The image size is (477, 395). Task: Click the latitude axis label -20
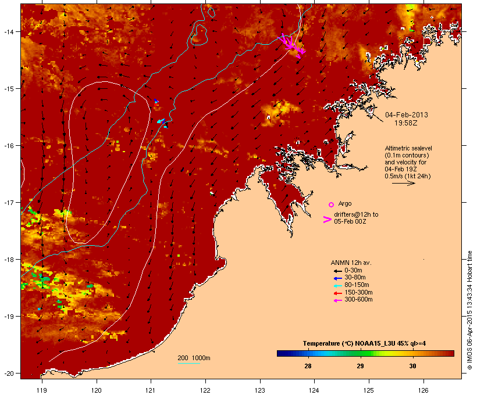point(8,374)
